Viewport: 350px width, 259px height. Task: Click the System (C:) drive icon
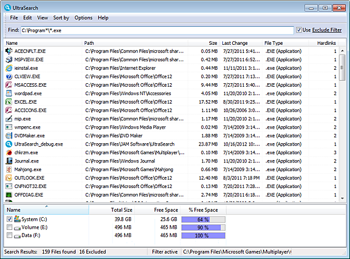(17, 219)
